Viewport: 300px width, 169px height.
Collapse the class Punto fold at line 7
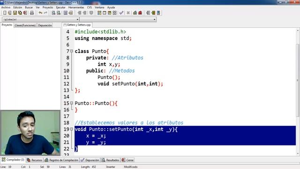point(72,51)
